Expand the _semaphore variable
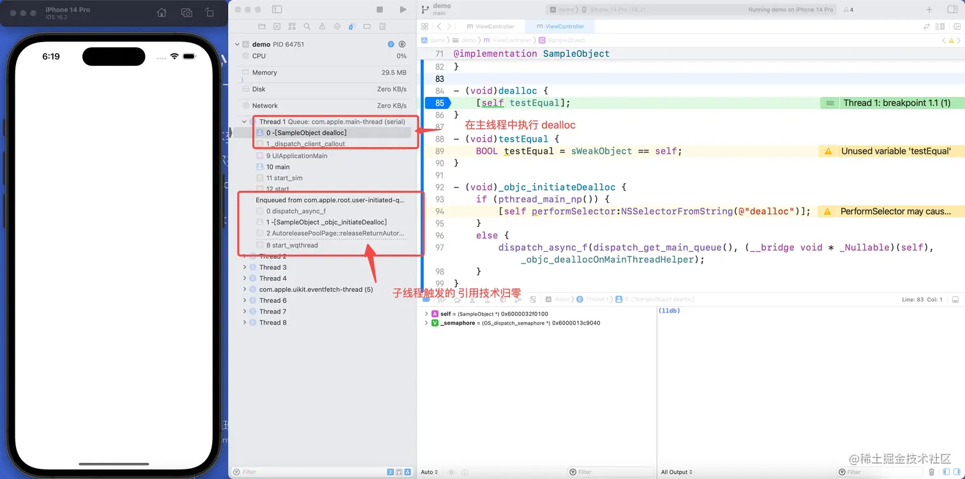 (426, 323)
